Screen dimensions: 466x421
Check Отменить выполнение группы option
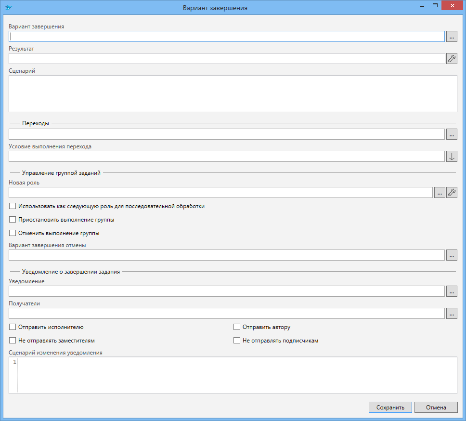[x=13, y=233]
